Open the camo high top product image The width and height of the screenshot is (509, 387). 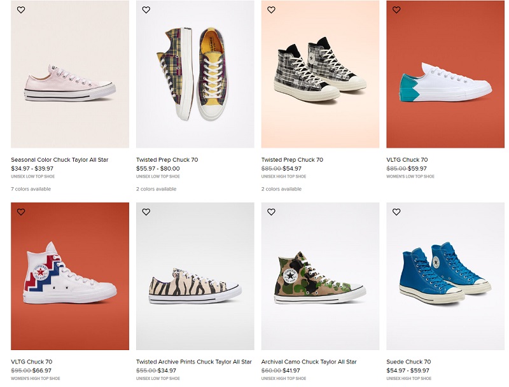[x=320, y=276]
